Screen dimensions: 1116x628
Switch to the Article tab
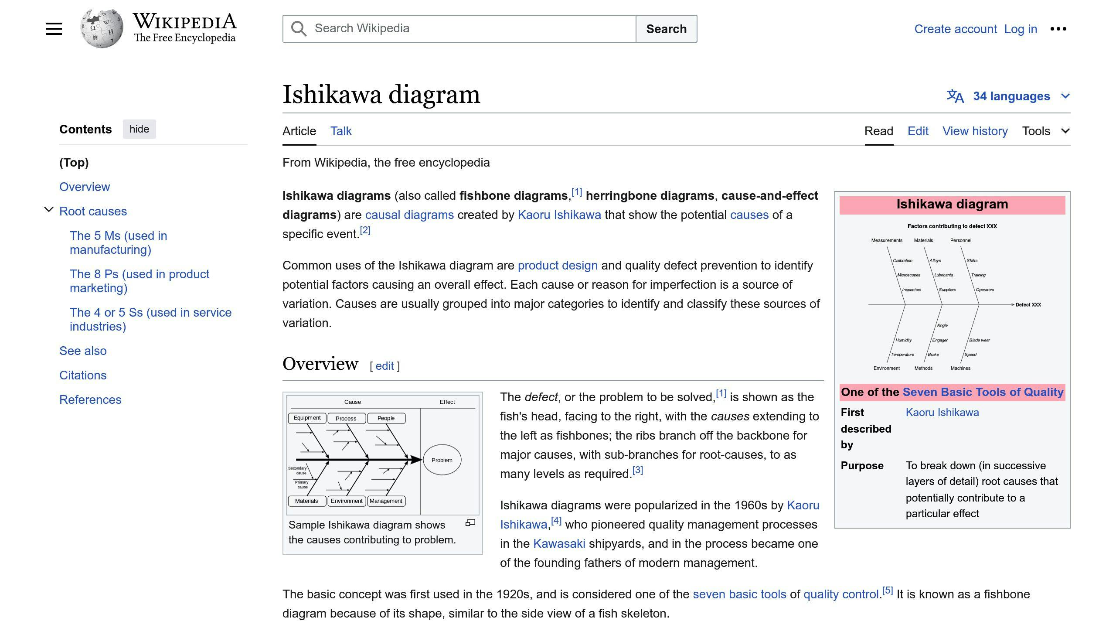pyautogui.click(x=299, y=131)
